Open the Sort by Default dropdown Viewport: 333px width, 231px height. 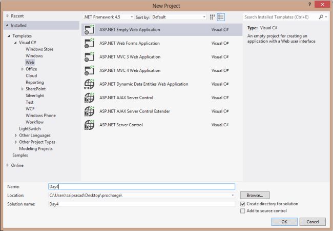coord(179,17)
